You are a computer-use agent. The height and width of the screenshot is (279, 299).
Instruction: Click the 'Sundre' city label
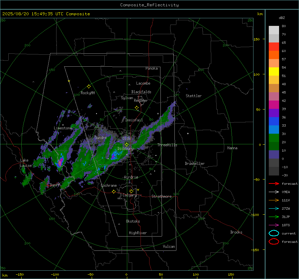101,138
